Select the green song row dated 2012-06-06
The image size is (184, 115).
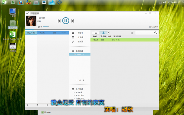tap(125, 40)
